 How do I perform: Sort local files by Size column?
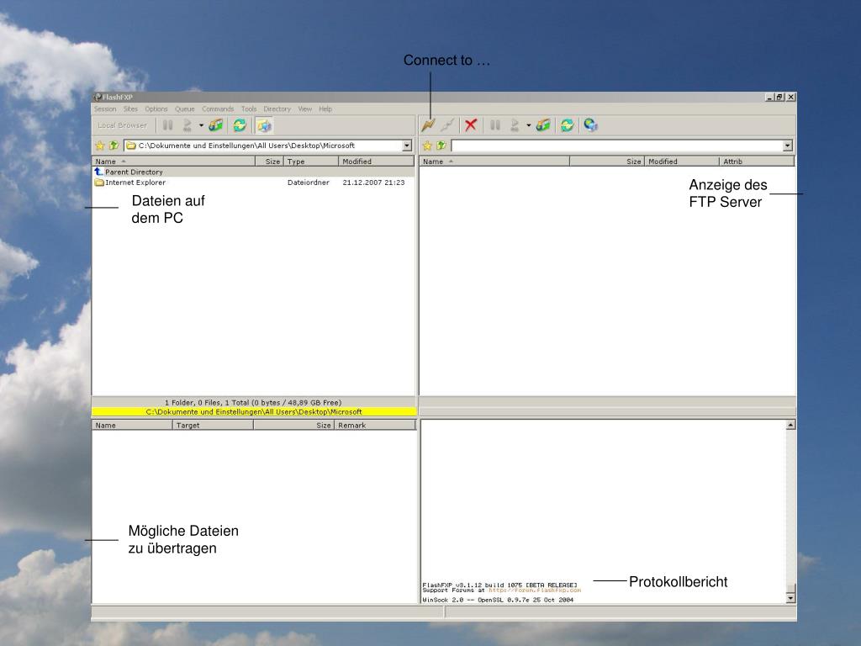(270, 161)
